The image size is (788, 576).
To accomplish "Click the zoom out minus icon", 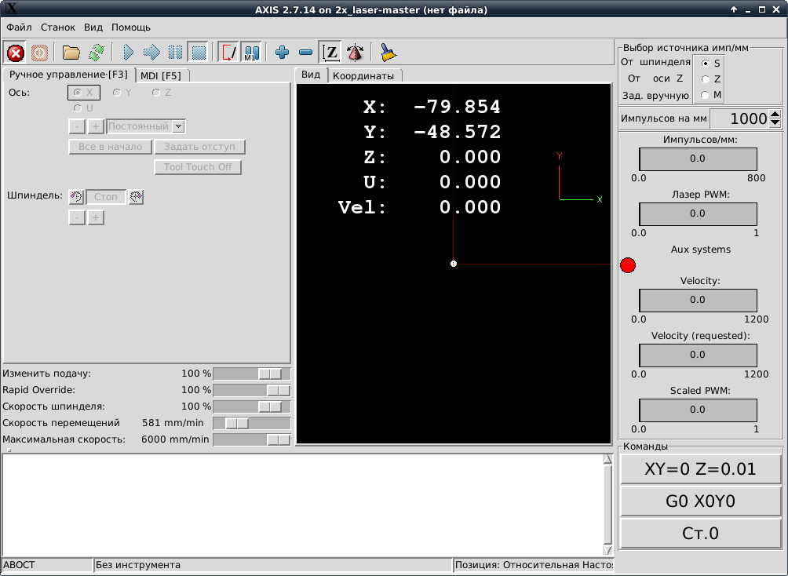I will click(306, 53).
